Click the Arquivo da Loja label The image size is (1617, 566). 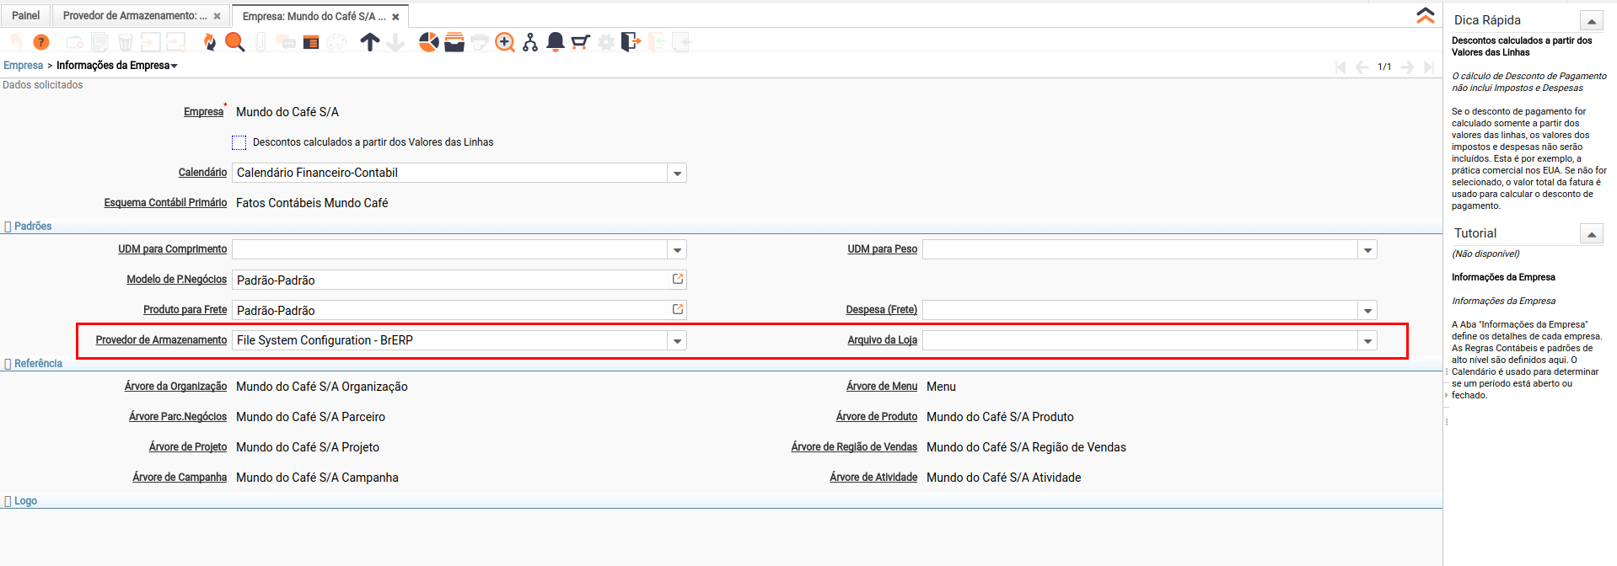[882, 340]
